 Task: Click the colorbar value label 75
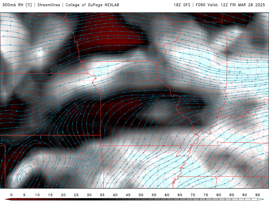[x=206, y=195]
